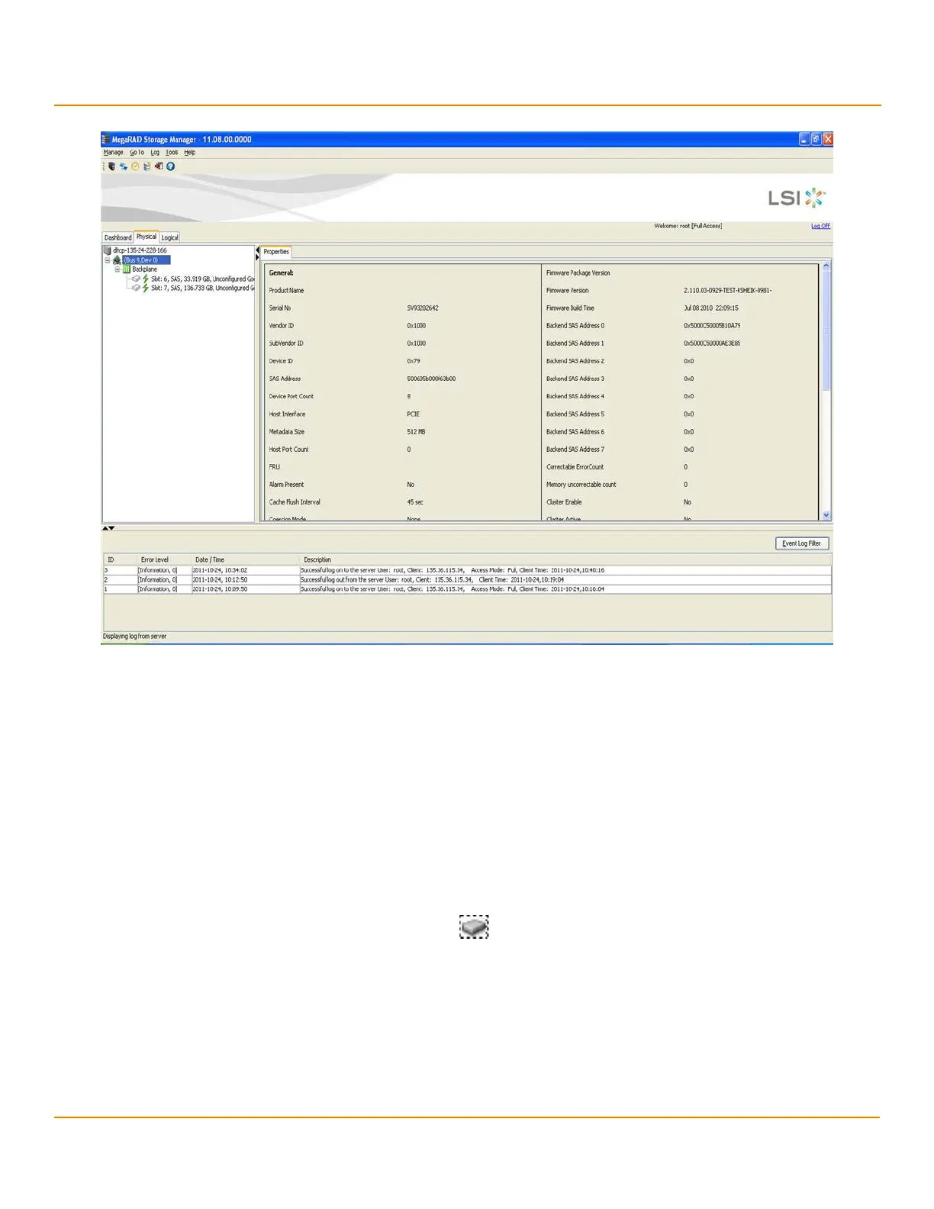Click Welcome: root [Full Access] text
Screen dimensions: 934x1209
point(688,226)
